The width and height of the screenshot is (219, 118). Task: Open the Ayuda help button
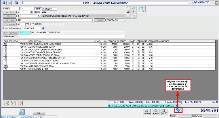tap(156, 111)
